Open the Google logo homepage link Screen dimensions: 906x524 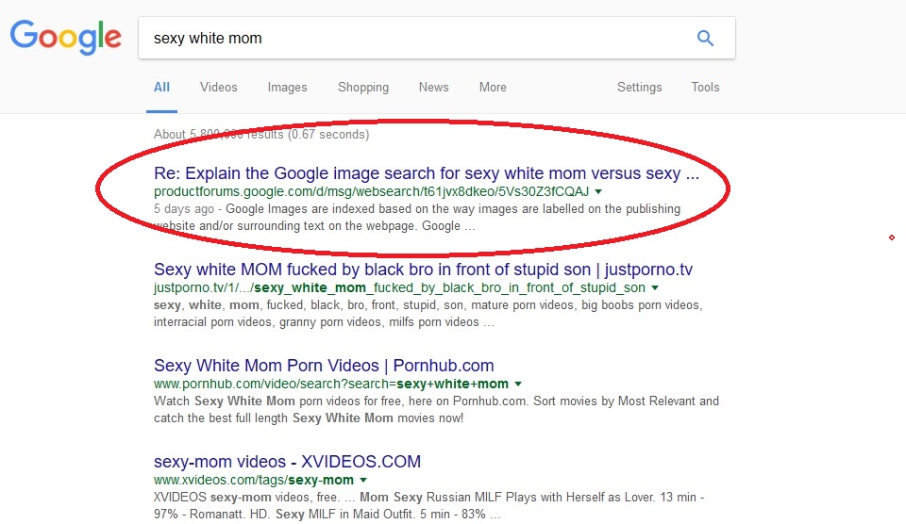(x=66, y=38)
